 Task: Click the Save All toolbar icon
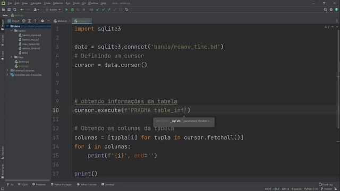click(9, 10)
